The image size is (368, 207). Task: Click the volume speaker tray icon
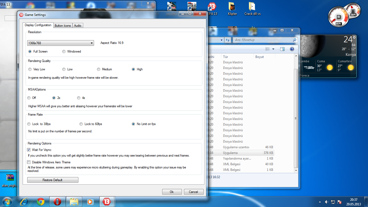[327, 202]
